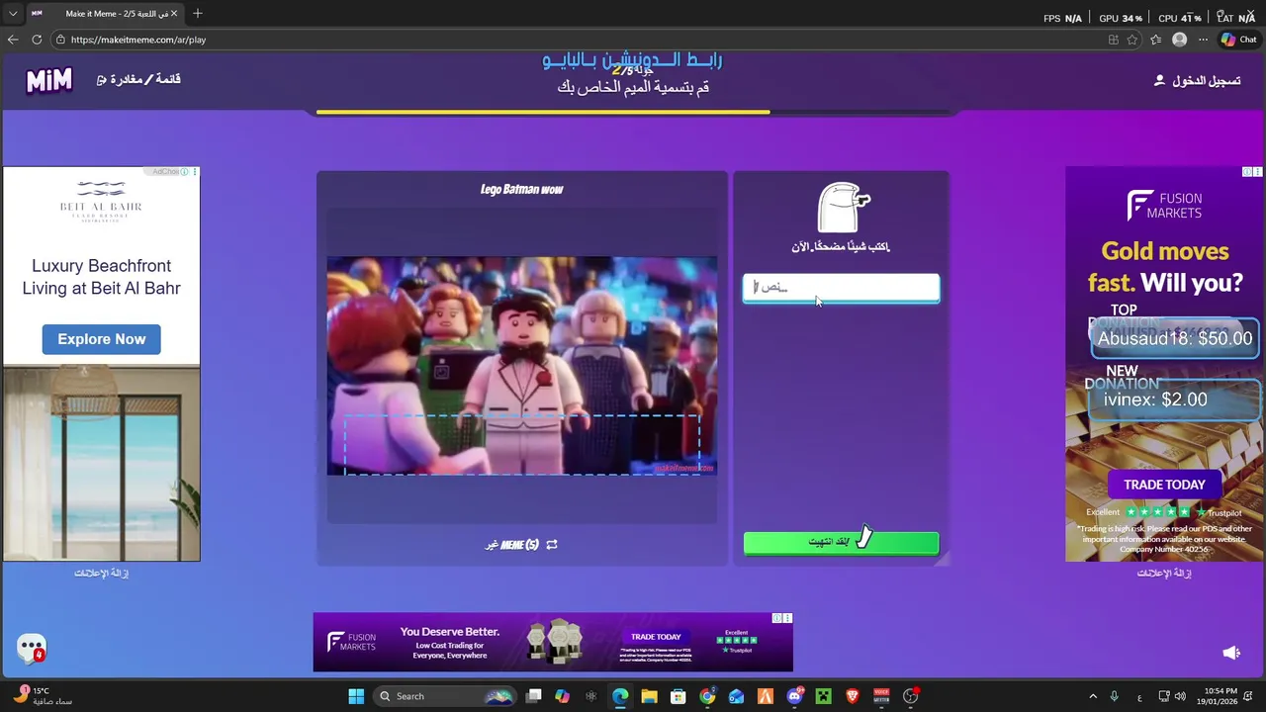The width and height of the screenshot is (1266, 712).
Task: Open the tab actions menu in the tab strip's corner
Action: click(x=13, y=14)
